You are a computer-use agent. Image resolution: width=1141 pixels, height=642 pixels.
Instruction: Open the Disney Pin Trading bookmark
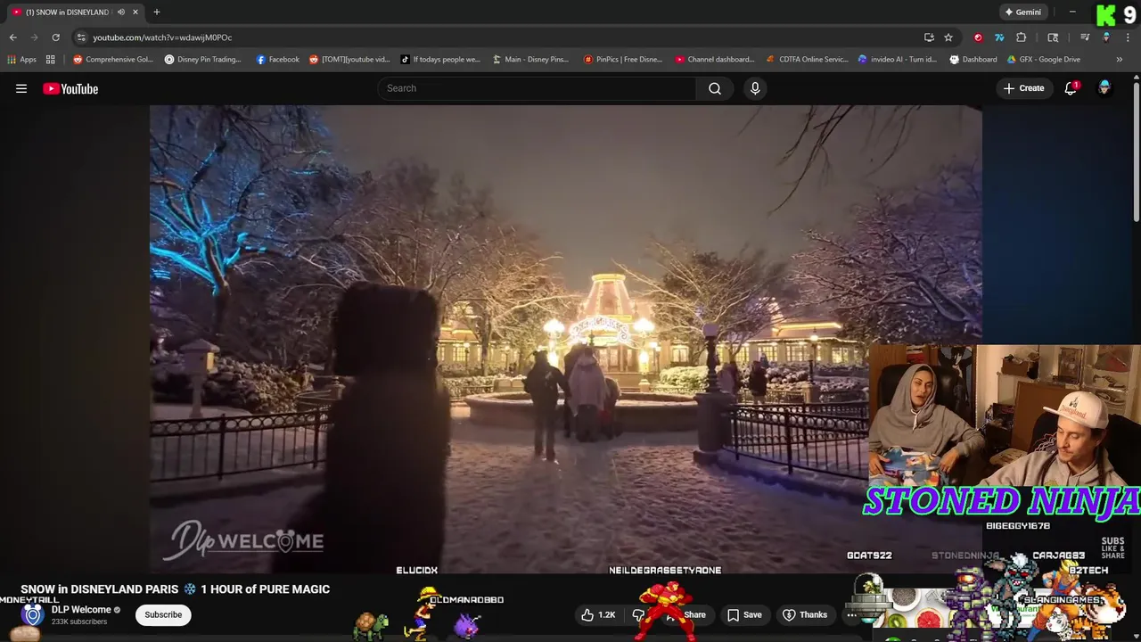pyautogui.click(x=203, y=60)
